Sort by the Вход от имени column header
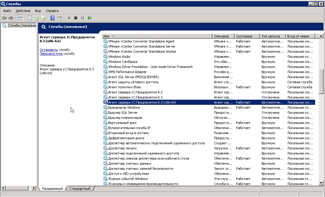The height and width of the screenshot is (197, 325). 300,36
